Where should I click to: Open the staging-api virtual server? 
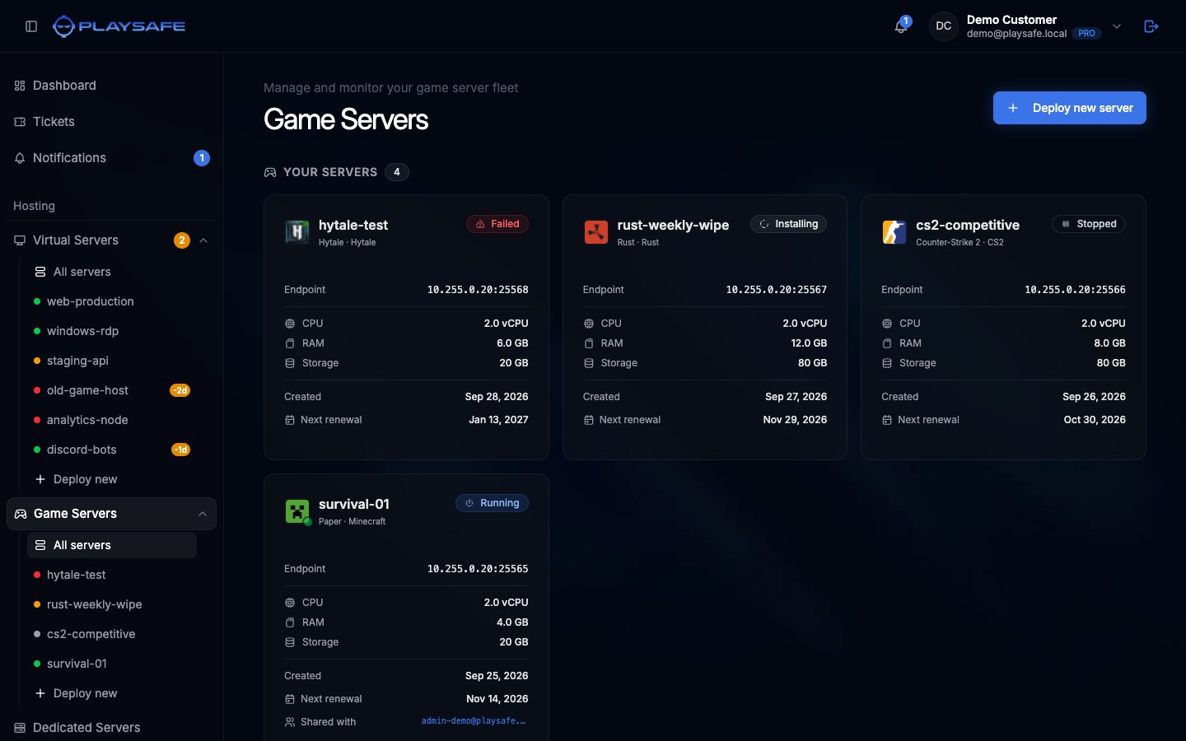click(112, 361)
